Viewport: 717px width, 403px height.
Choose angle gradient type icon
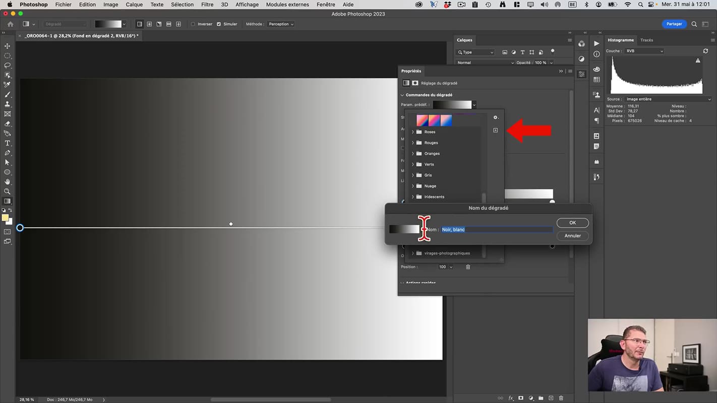(159, 24)
